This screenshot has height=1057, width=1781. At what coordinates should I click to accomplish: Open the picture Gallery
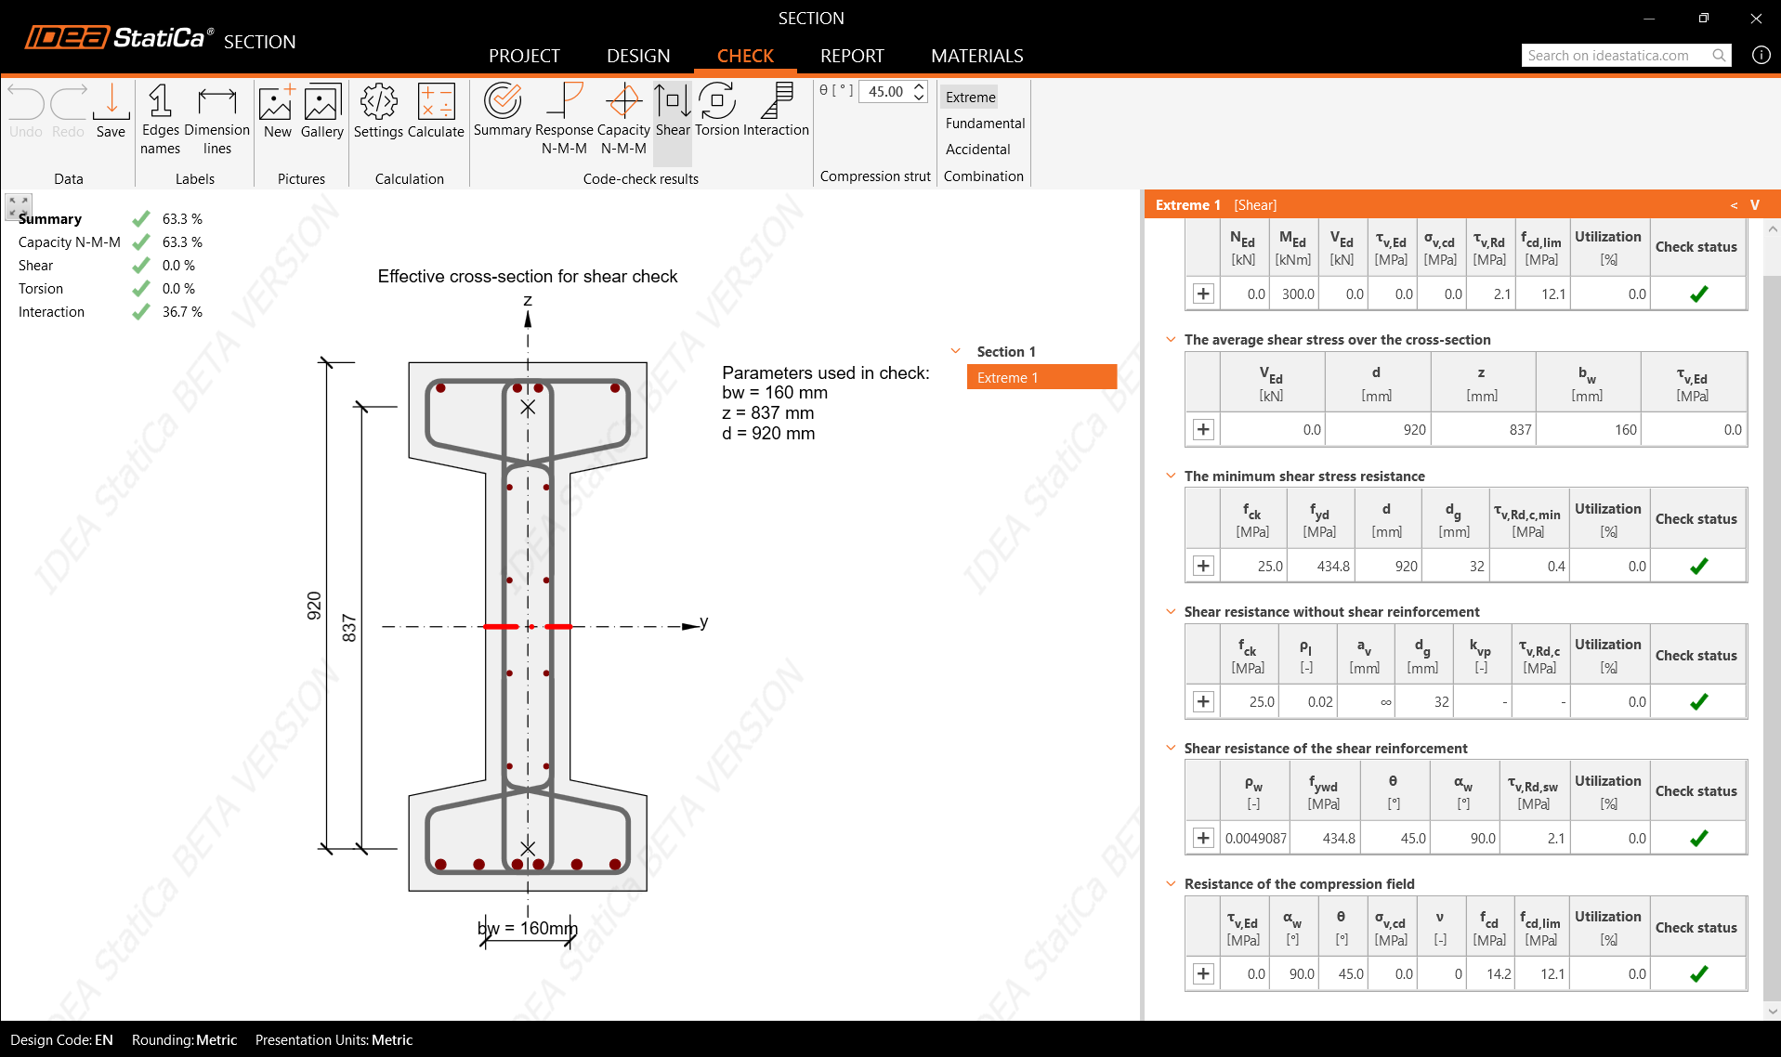point(321,111)
